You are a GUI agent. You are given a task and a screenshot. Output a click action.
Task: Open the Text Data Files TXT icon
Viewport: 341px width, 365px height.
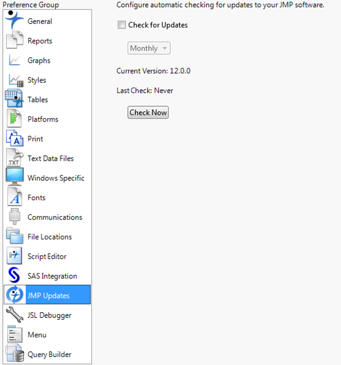[14, 158]
